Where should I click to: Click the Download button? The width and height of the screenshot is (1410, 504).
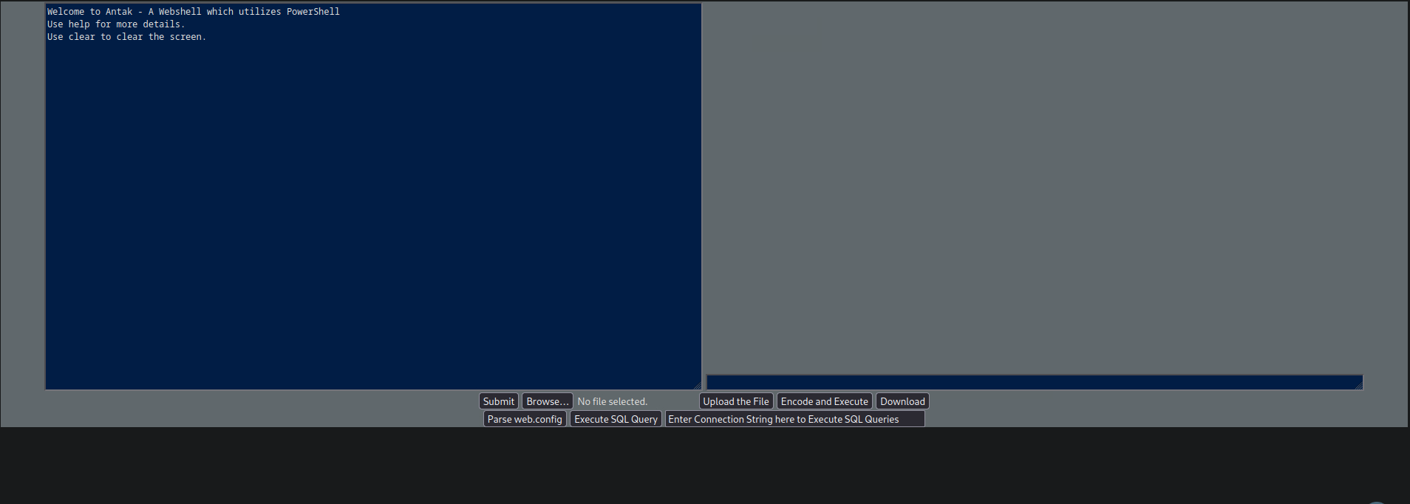pyautogui.click(x=902, y=401)
